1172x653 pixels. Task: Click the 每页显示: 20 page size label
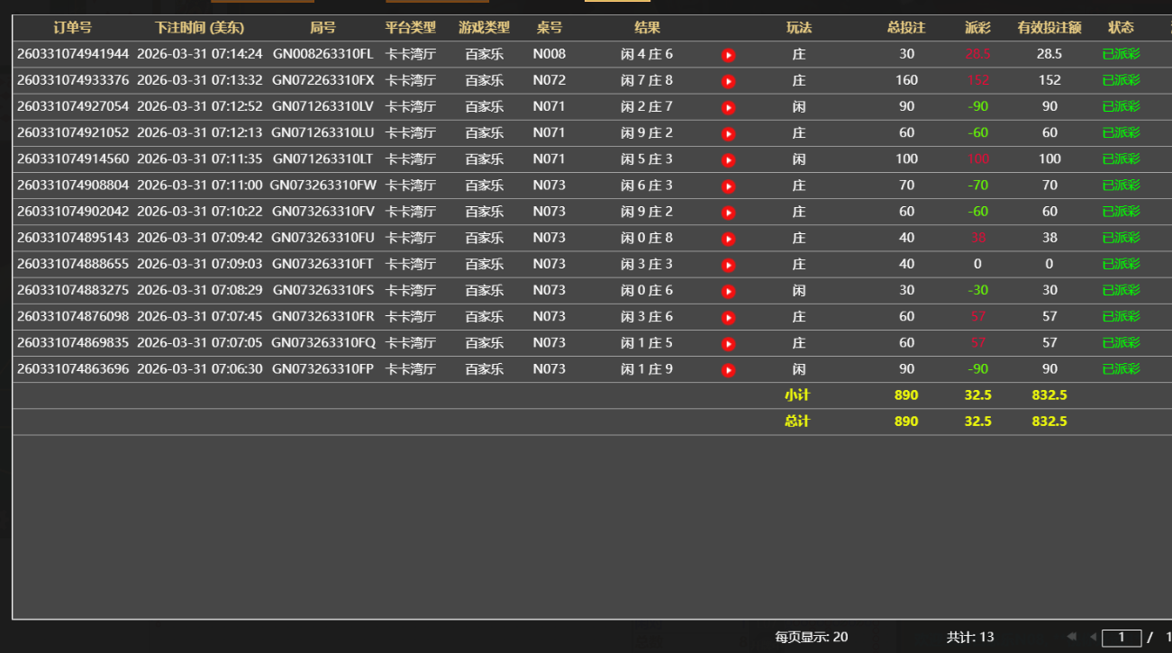click(811, 637)
